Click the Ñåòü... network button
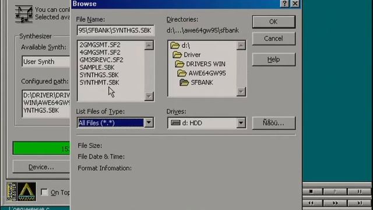The image size is (373, 210). pos(273,123)
